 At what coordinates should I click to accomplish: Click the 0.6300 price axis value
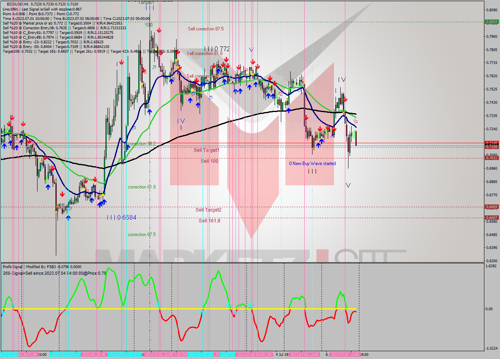tap(491, 261)
